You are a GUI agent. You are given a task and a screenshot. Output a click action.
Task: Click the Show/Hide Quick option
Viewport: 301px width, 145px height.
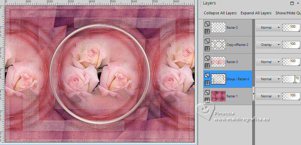[288, 13]
